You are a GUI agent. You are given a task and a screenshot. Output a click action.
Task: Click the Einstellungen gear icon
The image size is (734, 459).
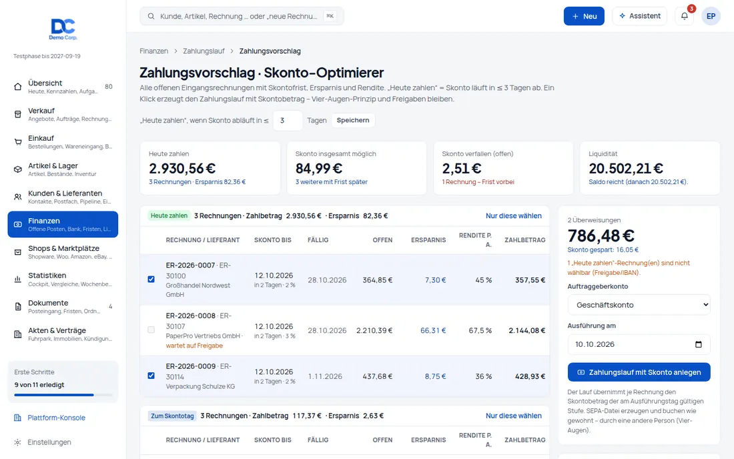click(x=18, y=442)
